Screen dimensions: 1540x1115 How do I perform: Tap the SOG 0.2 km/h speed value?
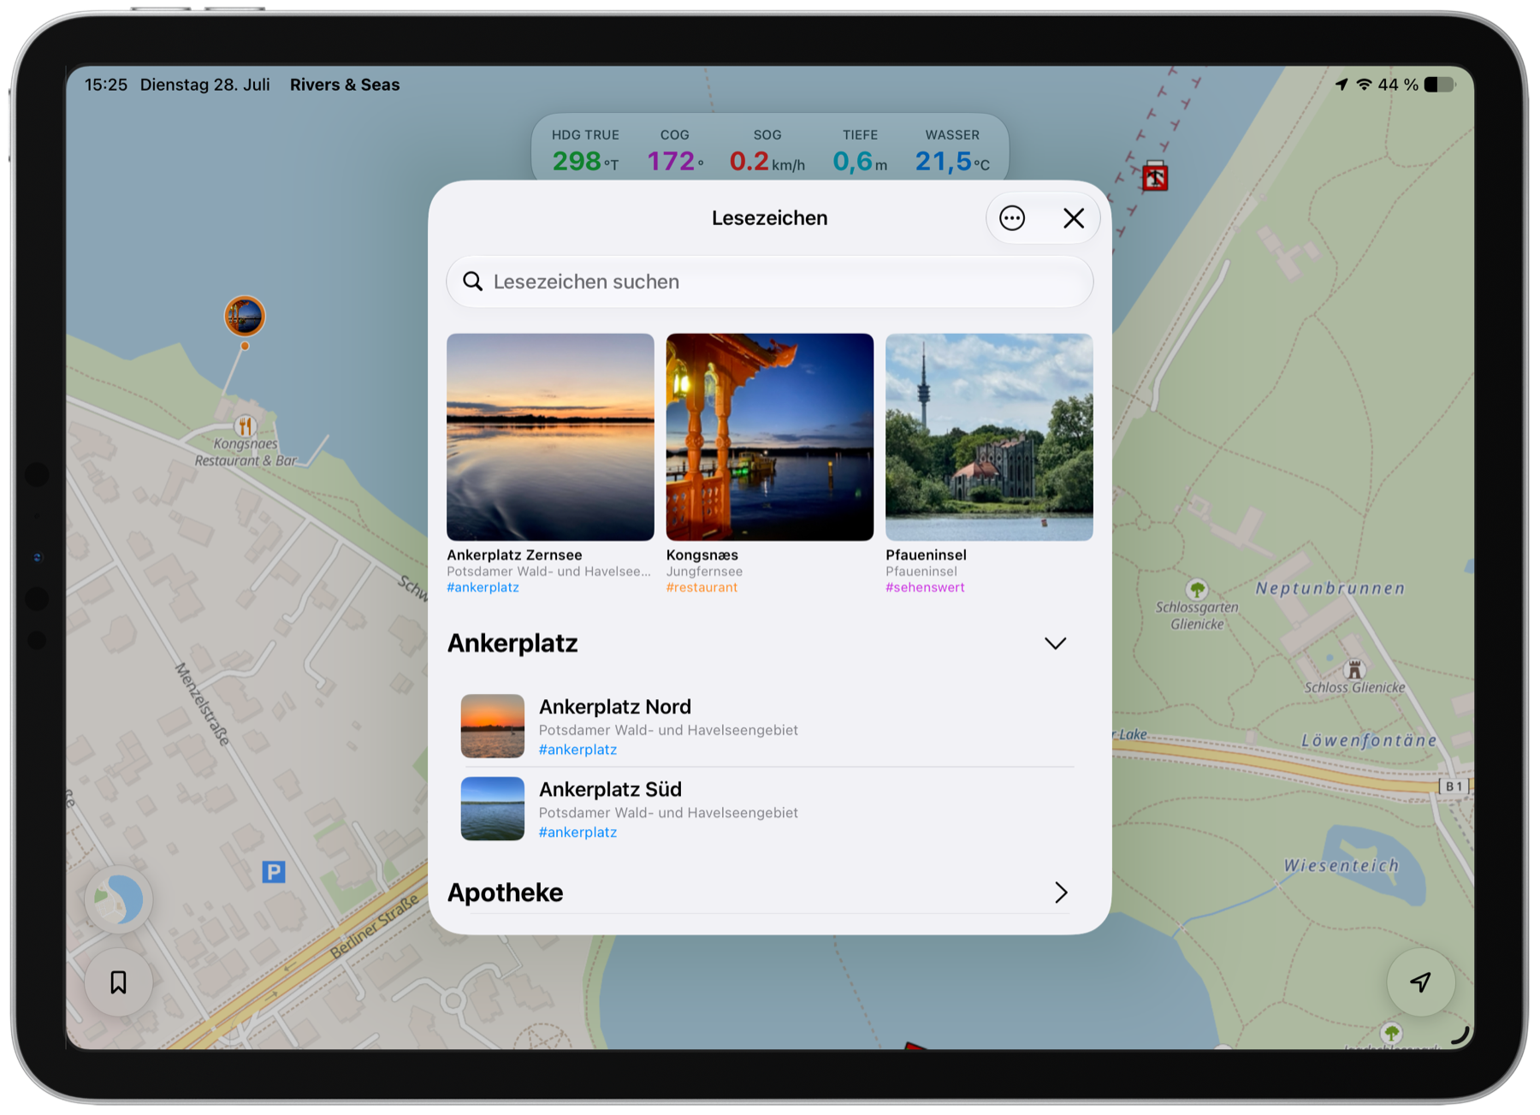[767, 161]
